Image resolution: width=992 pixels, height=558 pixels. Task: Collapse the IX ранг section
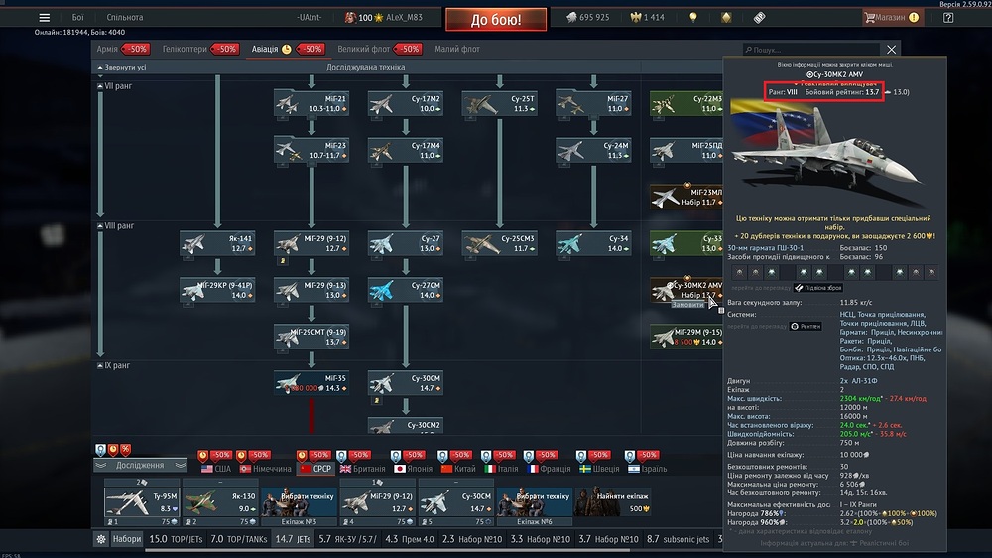[x=100, y=366]
